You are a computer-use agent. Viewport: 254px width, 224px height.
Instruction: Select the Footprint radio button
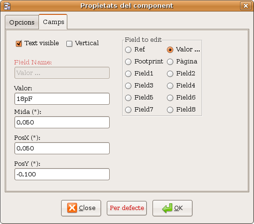[x=128, y=62]
